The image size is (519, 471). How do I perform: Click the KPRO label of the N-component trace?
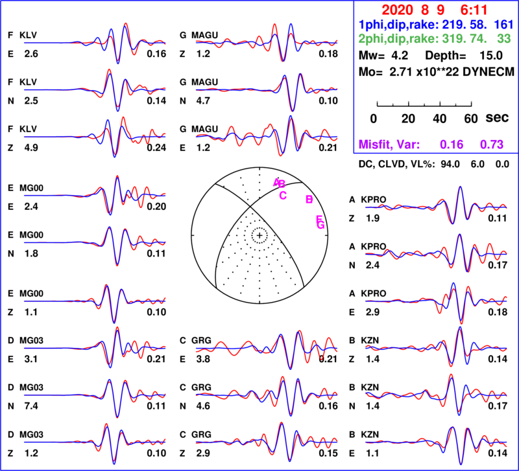click(374, 247)
